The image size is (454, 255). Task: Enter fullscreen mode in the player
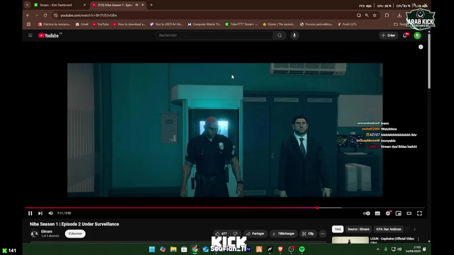(x=419, y=213)
